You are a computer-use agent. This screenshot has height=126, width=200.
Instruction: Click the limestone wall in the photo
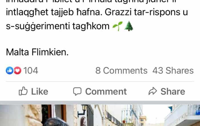33,115
